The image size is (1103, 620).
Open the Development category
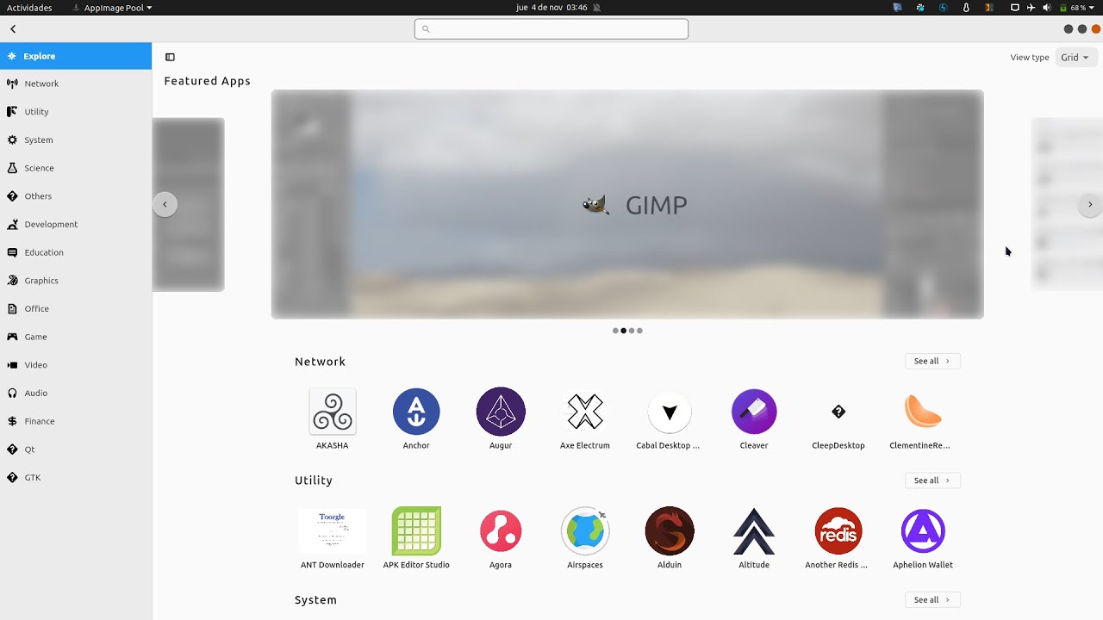[x=76, y=224]
